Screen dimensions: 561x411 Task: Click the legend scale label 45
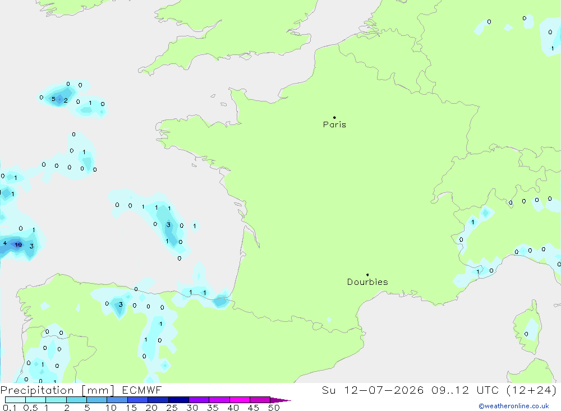pos(254,408)
